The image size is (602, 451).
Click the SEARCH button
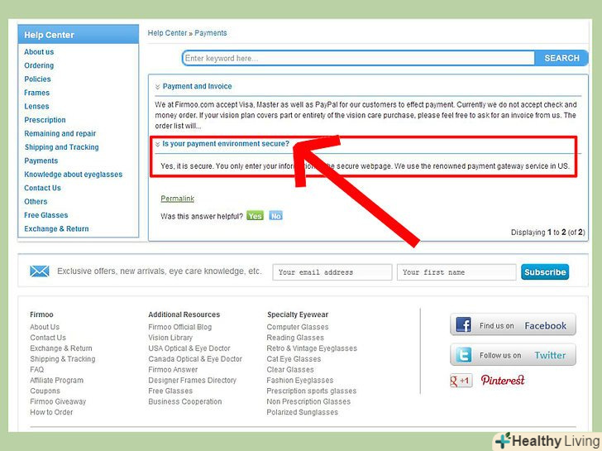click(x=561, y=58)
